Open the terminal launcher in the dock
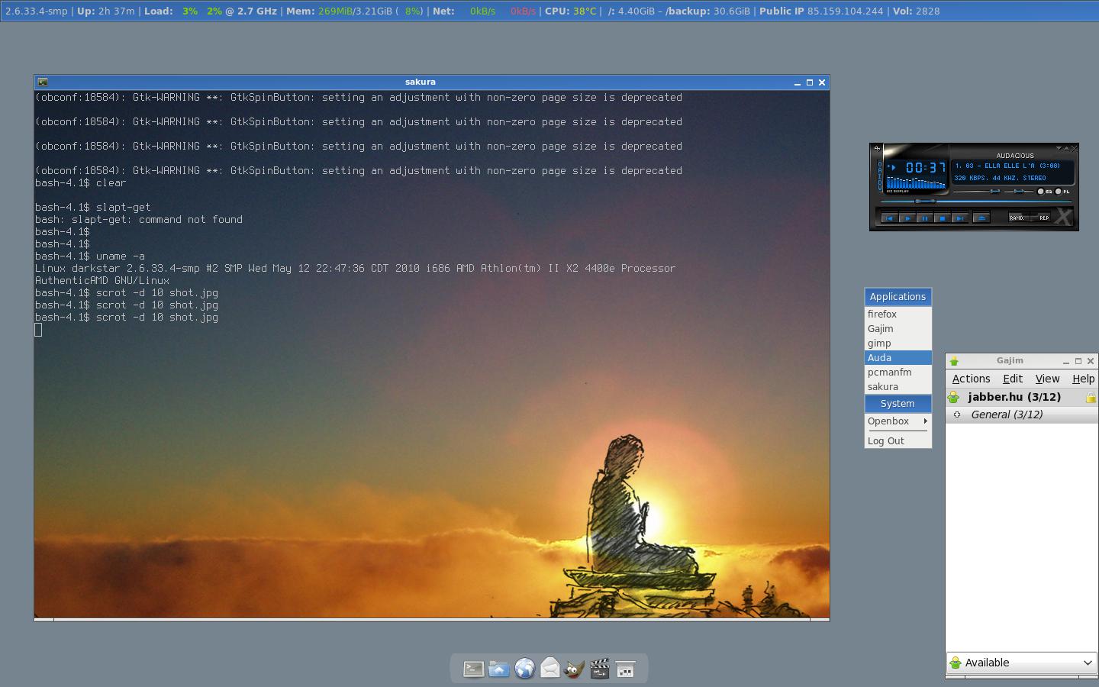The height and width of the screenshot is (687, 1099). [473, 669]
